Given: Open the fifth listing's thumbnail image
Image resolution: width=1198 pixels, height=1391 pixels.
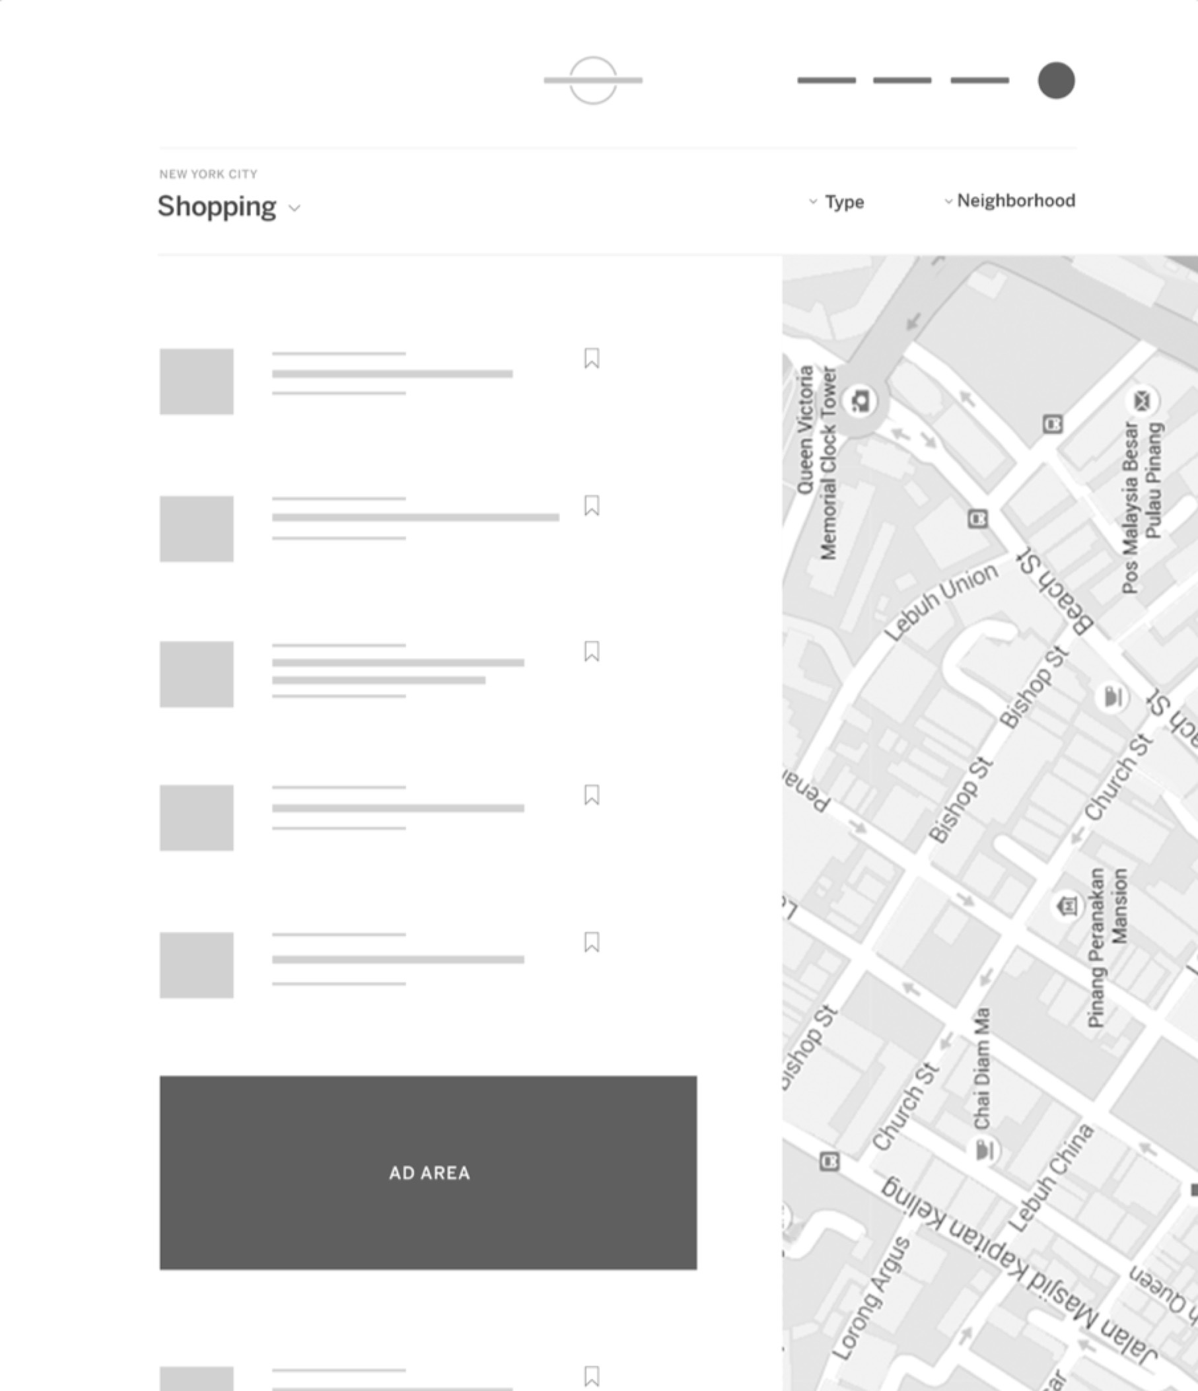Looking at the screenshot, I should tap(197, 966).
